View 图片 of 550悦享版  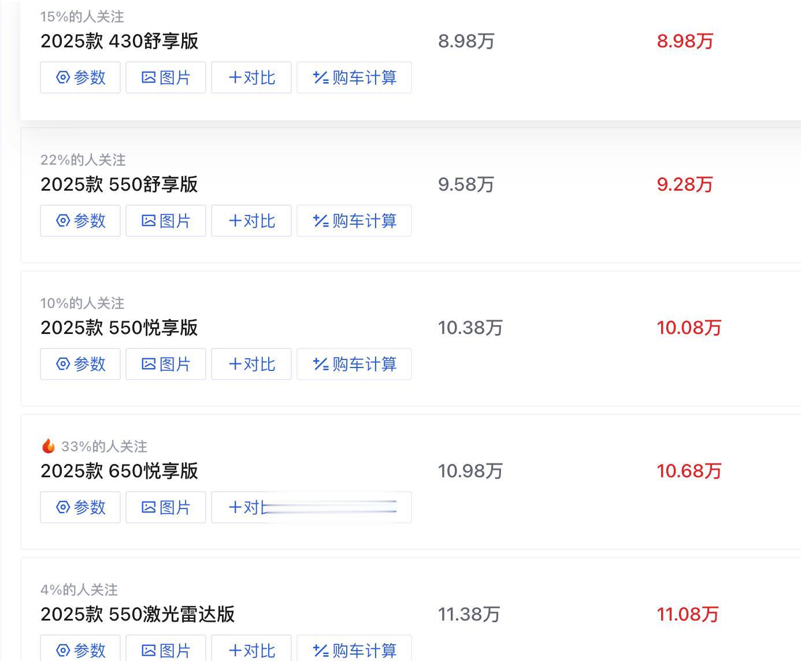tap(166, 364)
